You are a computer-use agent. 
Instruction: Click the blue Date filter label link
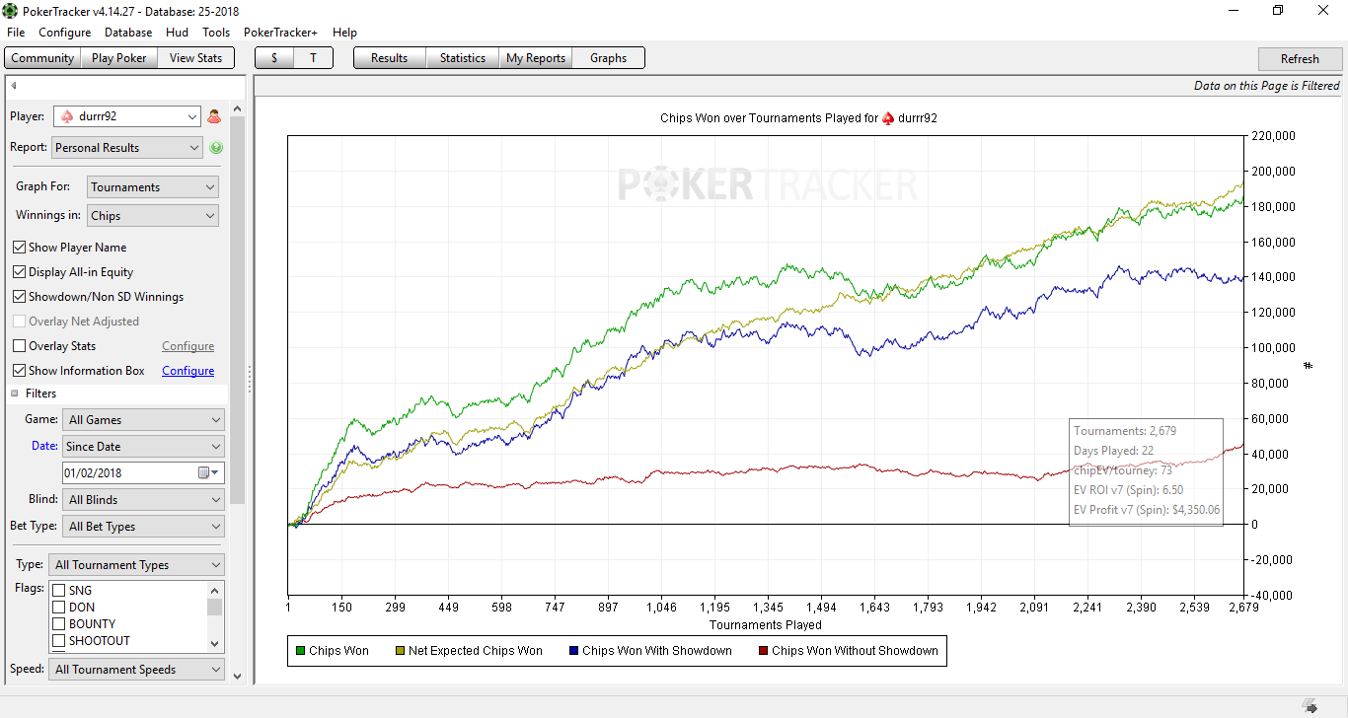(44, 446)
